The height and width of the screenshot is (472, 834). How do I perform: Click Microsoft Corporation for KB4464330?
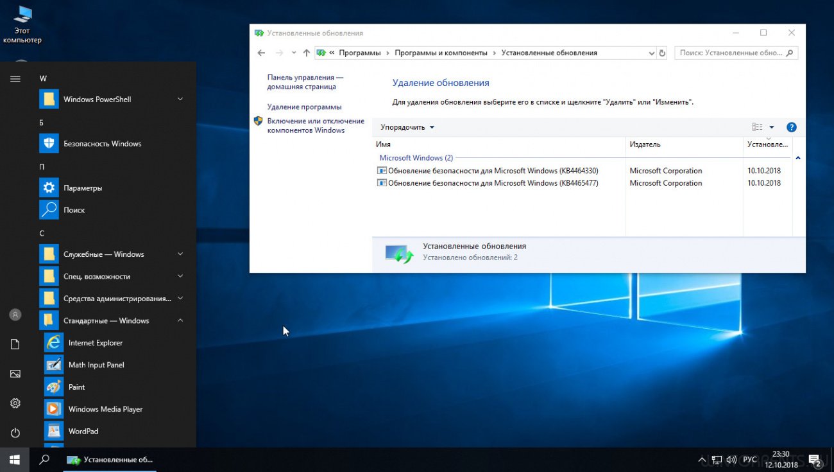pyautogui.click(x=666, y=171)
